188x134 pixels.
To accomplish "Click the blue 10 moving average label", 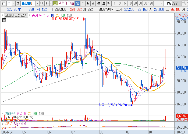I will 52,16.
